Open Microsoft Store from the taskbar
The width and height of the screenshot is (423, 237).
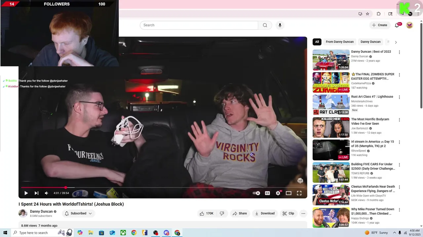tap(101, 233)
